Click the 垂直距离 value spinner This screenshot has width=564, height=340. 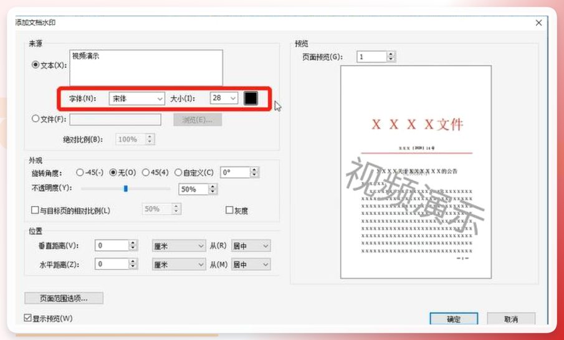coord(133,245)
